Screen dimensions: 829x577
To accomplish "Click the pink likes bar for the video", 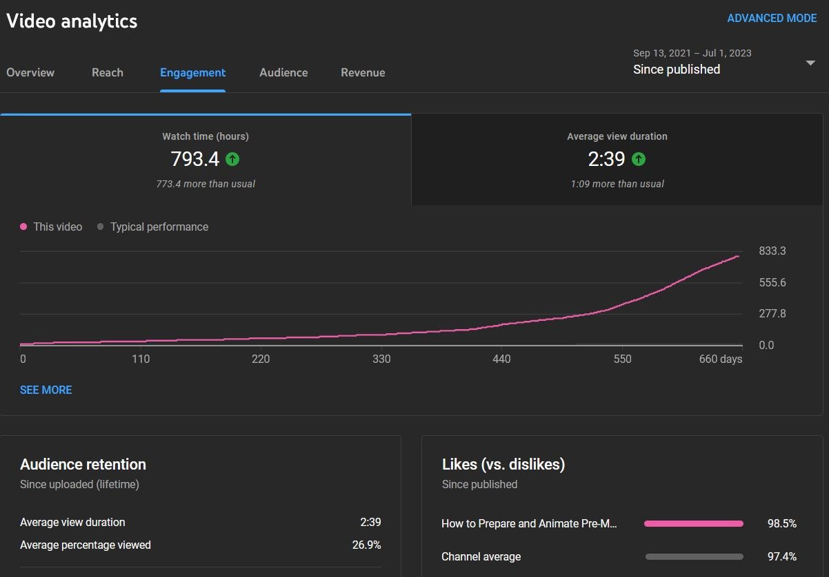I will pyautogui.click(x=693, y=523).
